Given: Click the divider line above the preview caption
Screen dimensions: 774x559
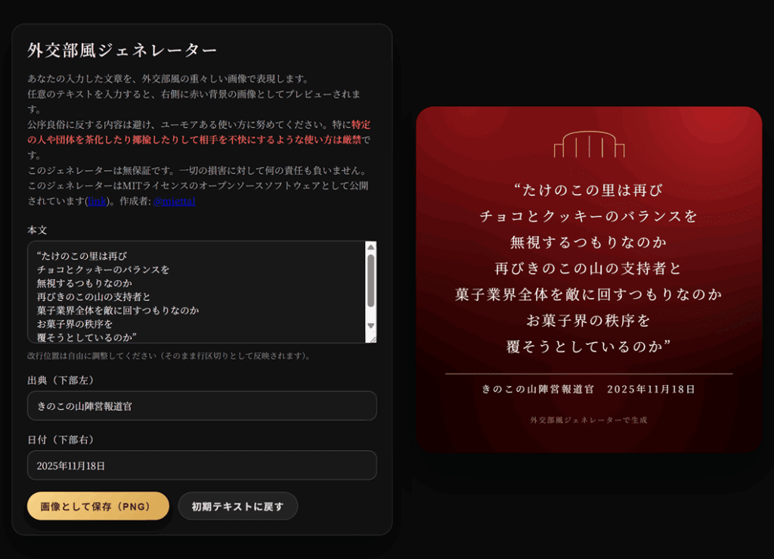Looking at the screenshot, I should [589, 371].
